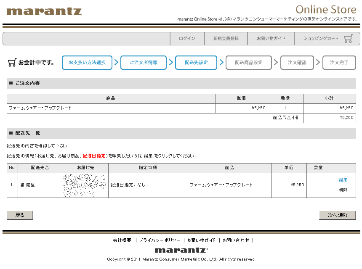Click the Online Store banner title
This screenshot has height=269, width=362.
[326, 10]
